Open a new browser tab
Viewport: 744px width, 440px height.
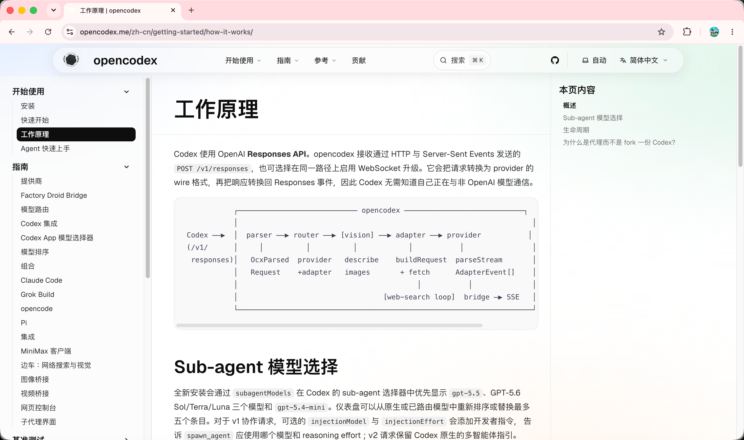191,10
